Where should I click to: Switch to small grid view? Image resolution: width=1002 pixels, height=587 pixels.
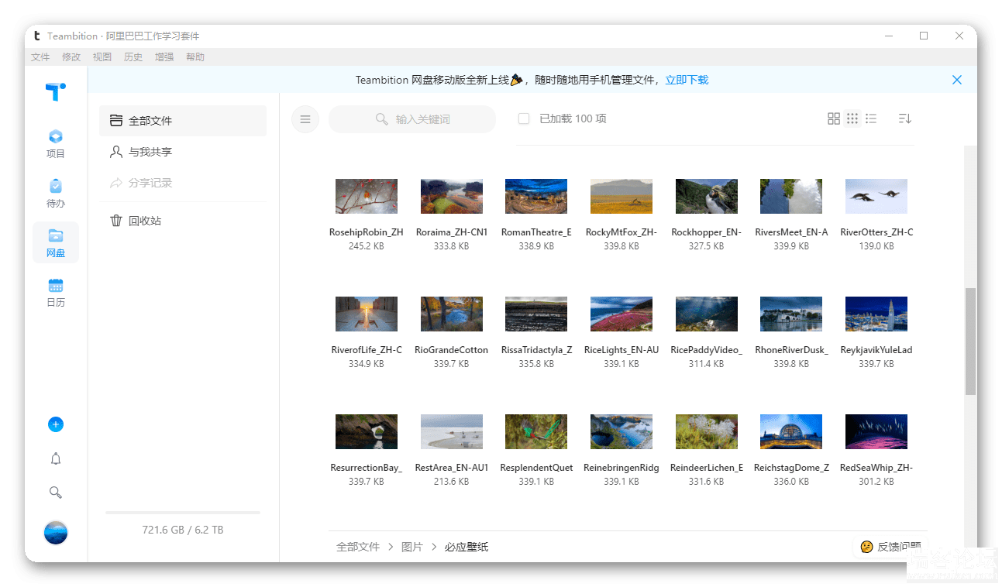pos(852,118)
